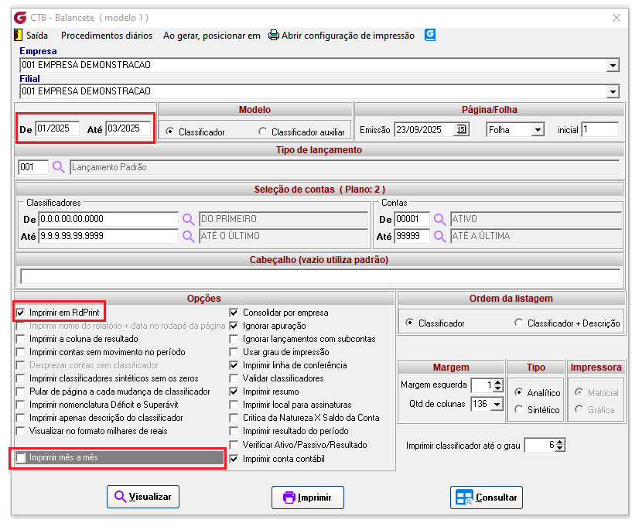Viewport: 632px width, 530px height.
Task: Expand the Filial dropdown
Action: click(613, 92)
